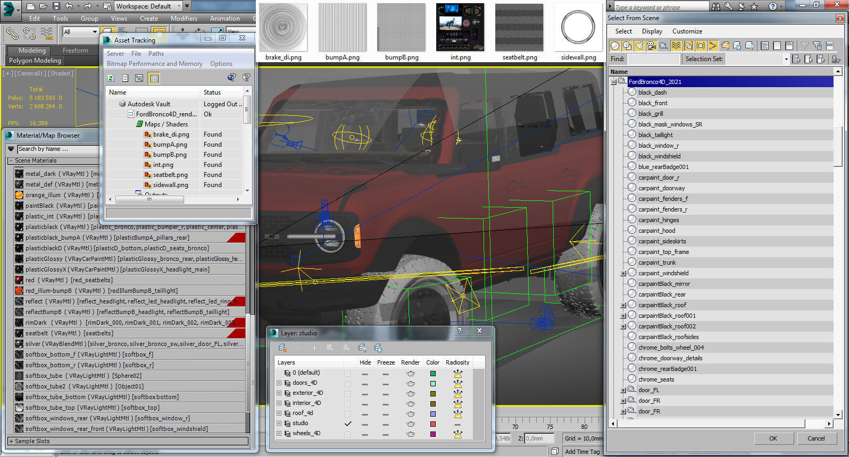Viewport: 849px width, 457px height.
Task: Toggle Display Lights filter in Select From Scene
Action: (639, 46)
